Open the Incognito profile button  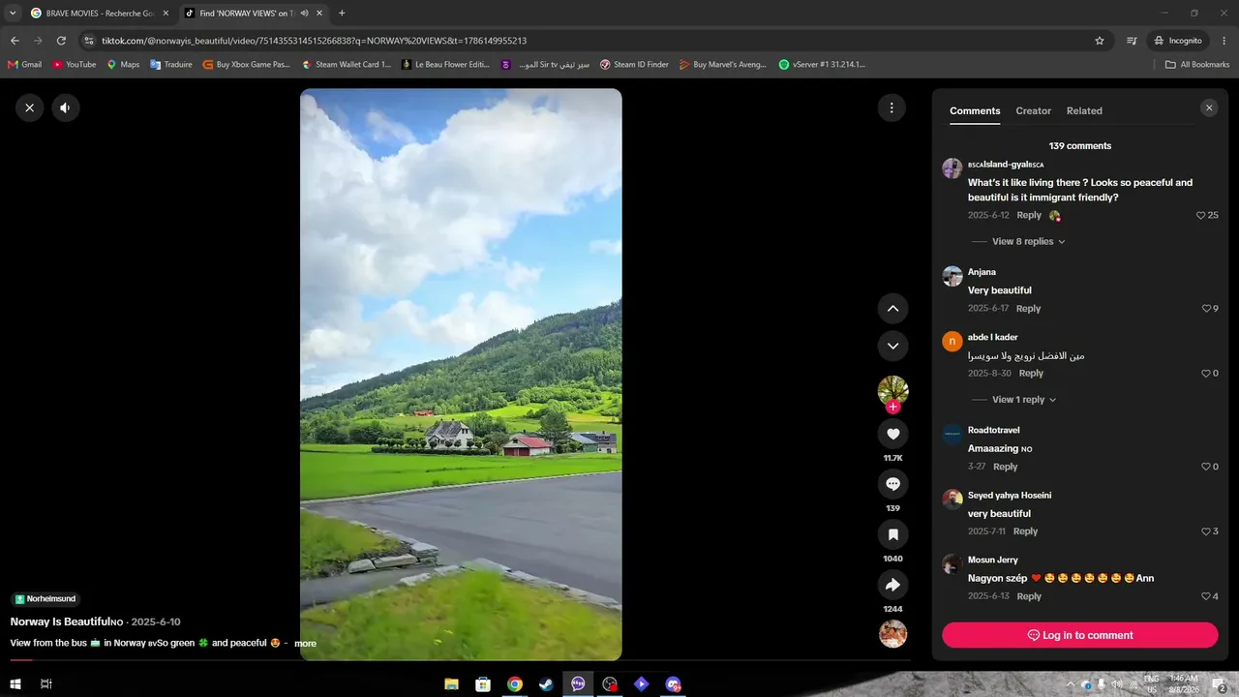1178,41
